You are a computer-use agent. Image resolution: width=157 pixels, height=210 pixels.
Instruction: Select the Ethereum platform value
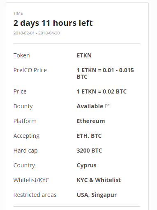pyautogui.click(x=91, y=121)
